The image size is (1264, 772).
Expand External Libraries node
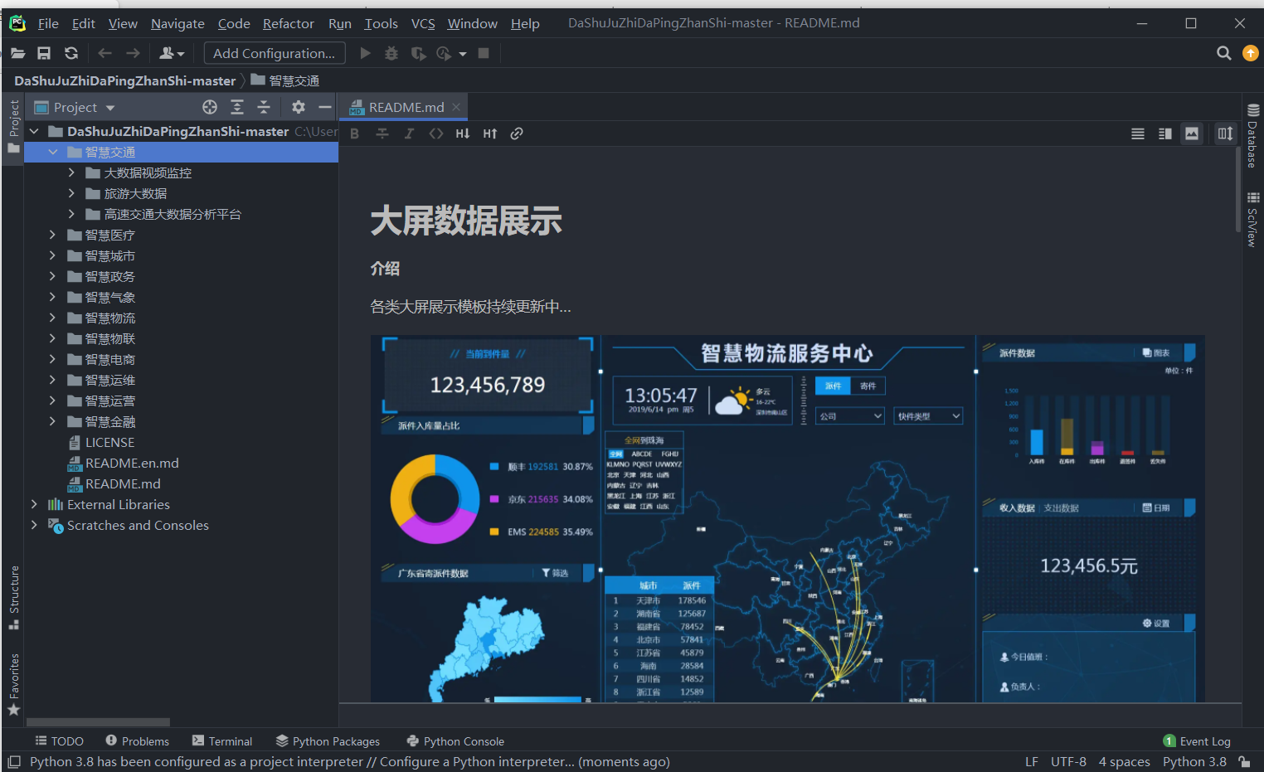click(x=34, y=504)
